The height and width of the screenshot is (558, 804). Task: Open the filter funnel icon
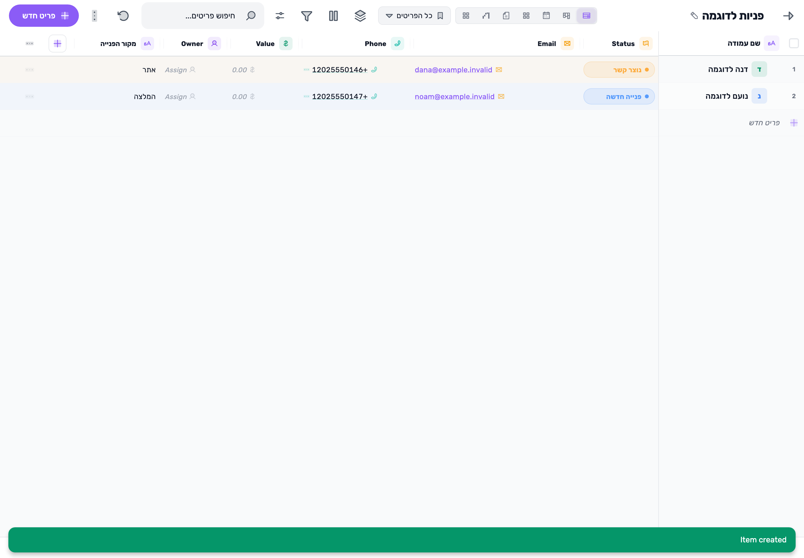pos(307,16)
